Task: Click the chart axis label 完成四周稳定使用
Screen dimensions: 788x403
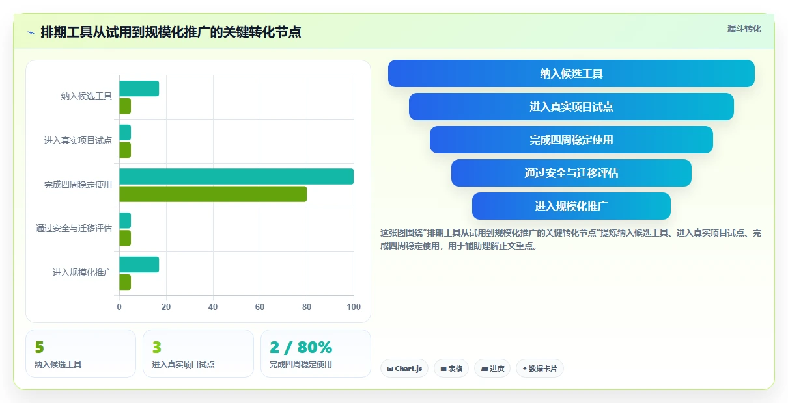Action: pos(78,185)
